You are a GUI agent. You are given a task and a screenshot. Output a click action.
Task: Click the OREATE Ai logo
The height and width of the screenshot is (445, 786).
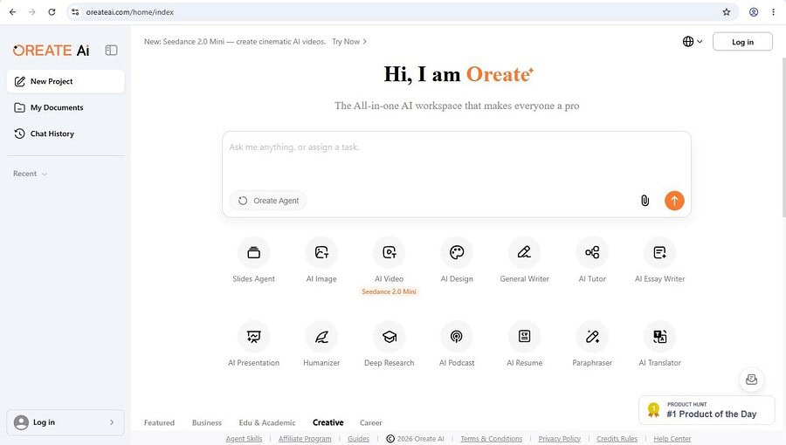52,50
